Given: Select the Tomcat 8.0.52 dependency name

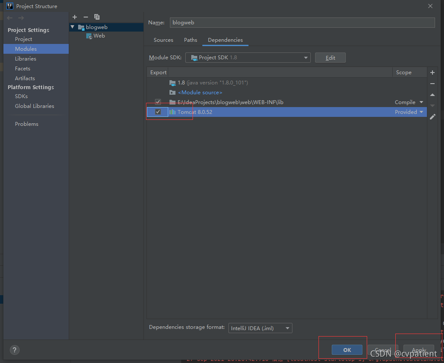Looking at the screenshot, I should click(x=195, y=112).
